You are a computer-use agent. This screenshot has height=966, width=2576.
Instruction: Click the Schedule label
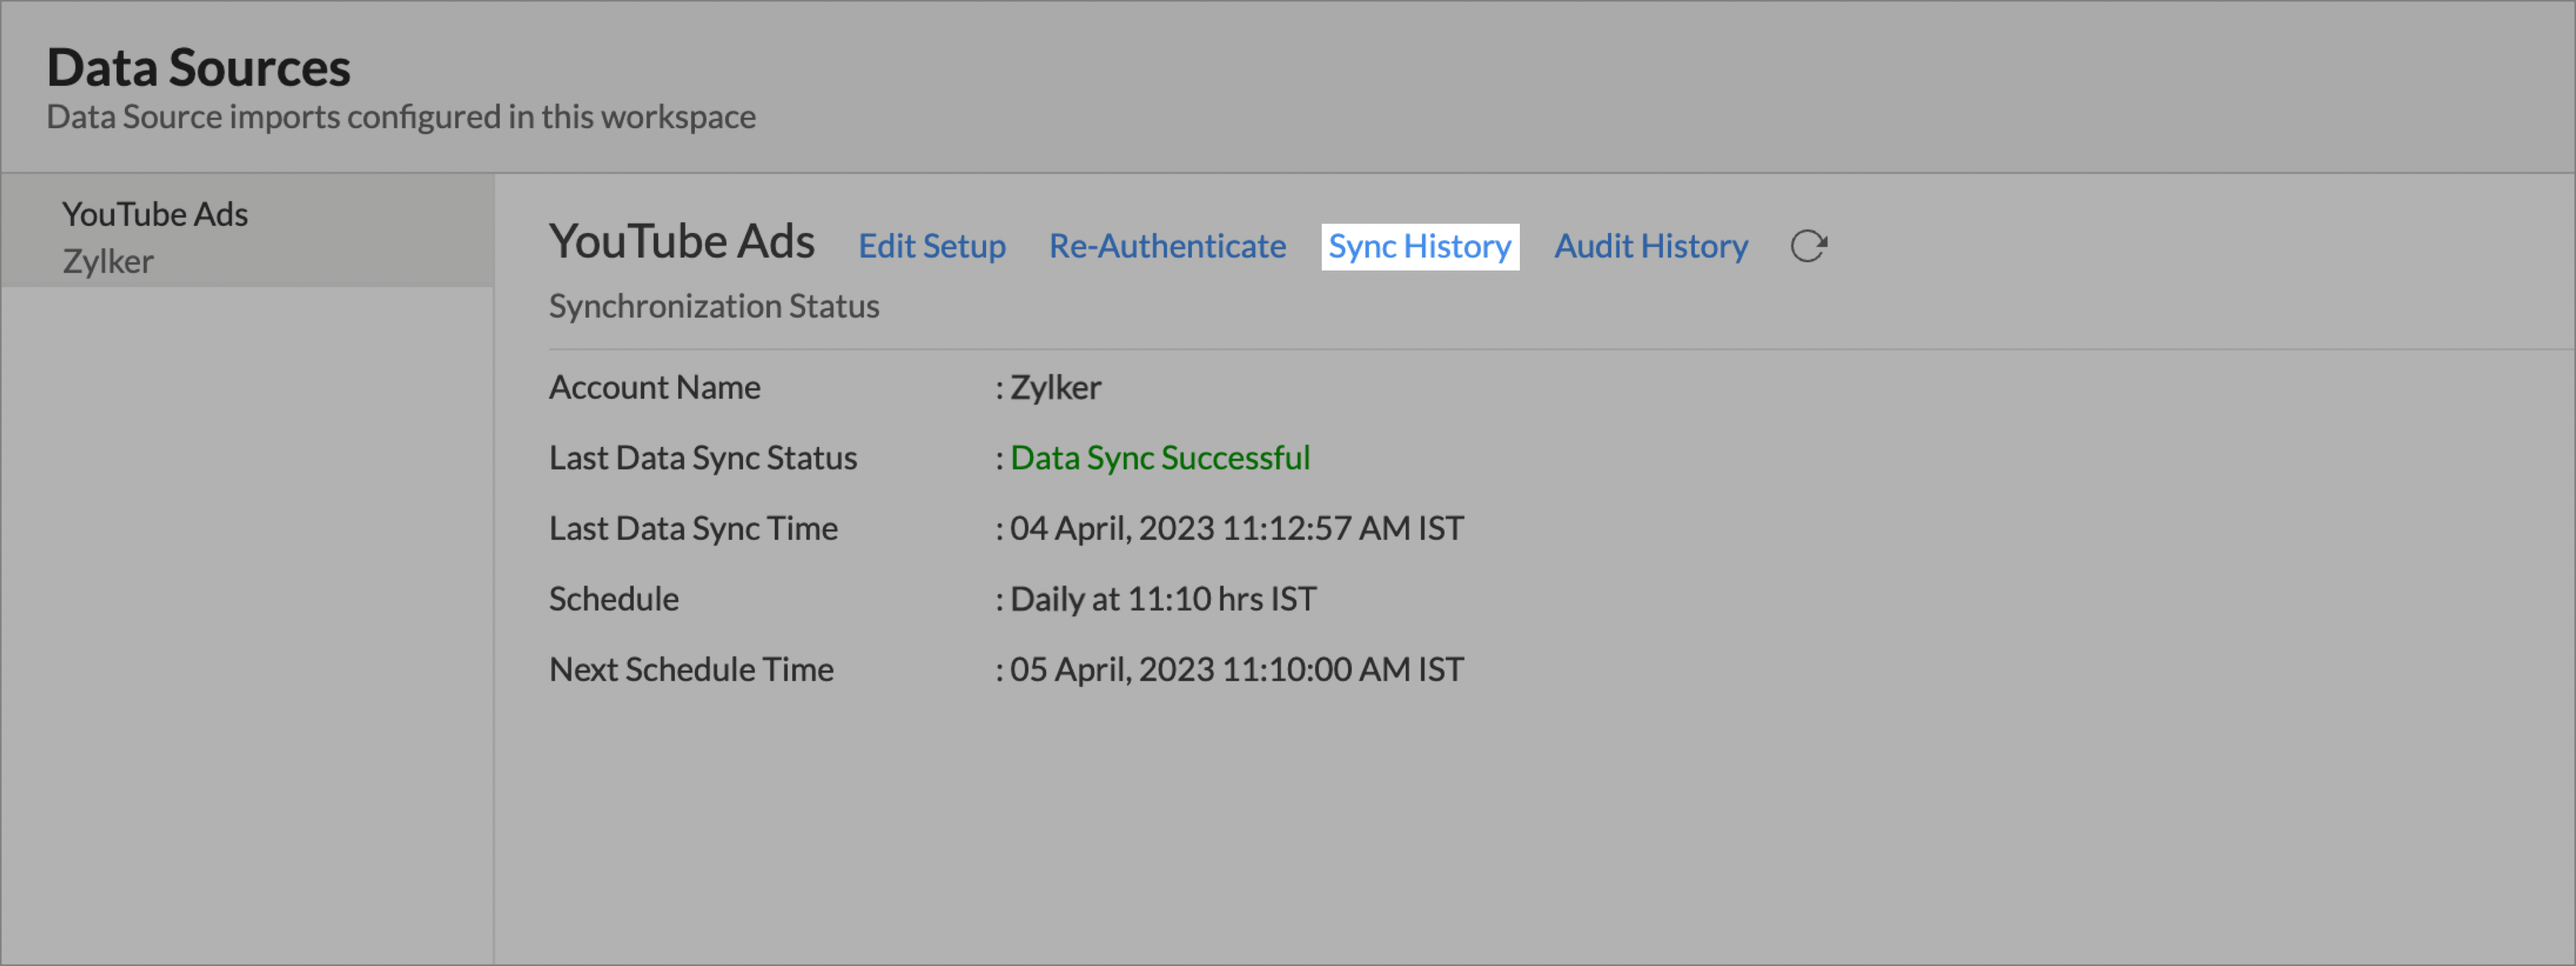coord(613,599)
